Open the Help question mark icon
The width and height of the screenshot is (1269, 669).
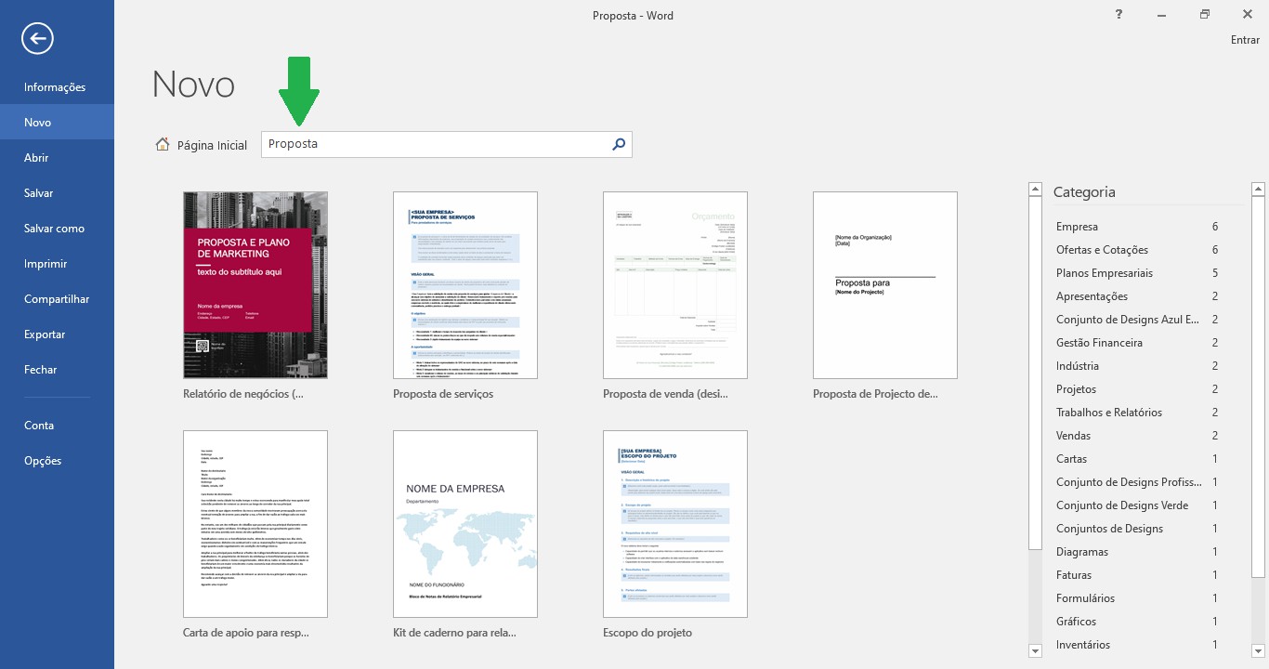1119,14
